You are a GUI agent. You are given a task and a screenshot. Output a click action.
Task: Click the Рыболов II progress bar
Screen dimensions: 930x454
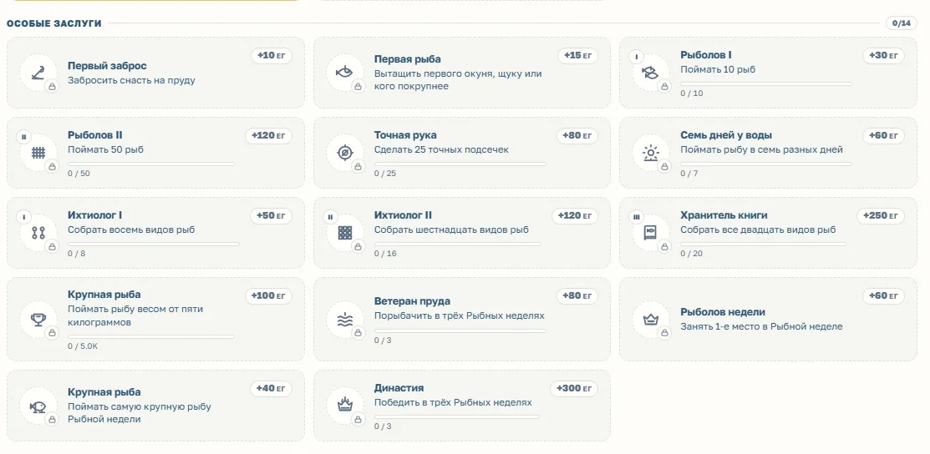150,164
